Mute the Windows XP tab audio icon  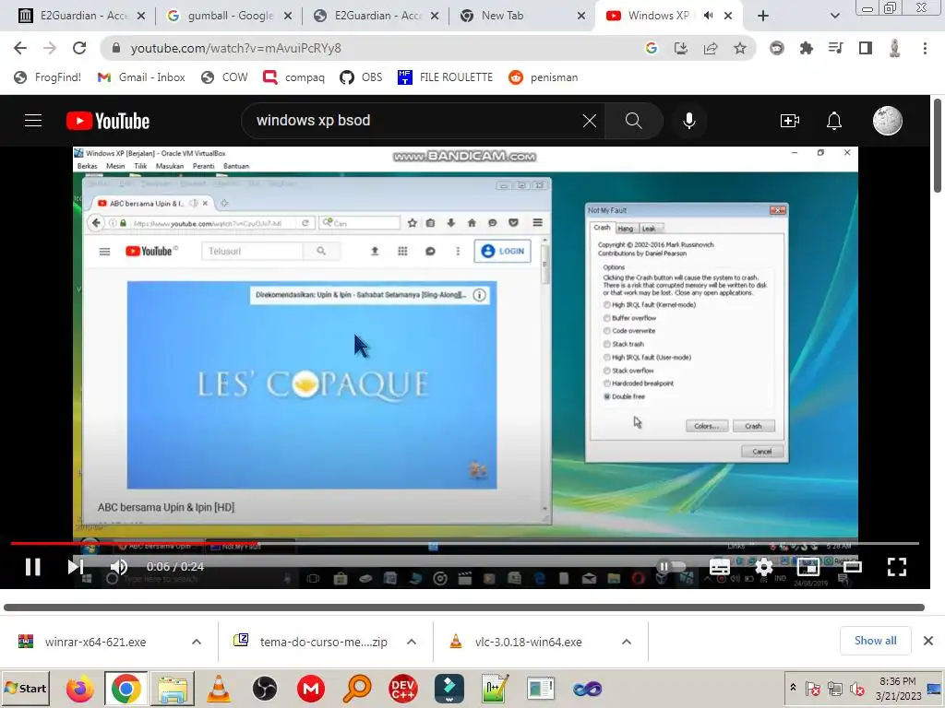point(708,16)
